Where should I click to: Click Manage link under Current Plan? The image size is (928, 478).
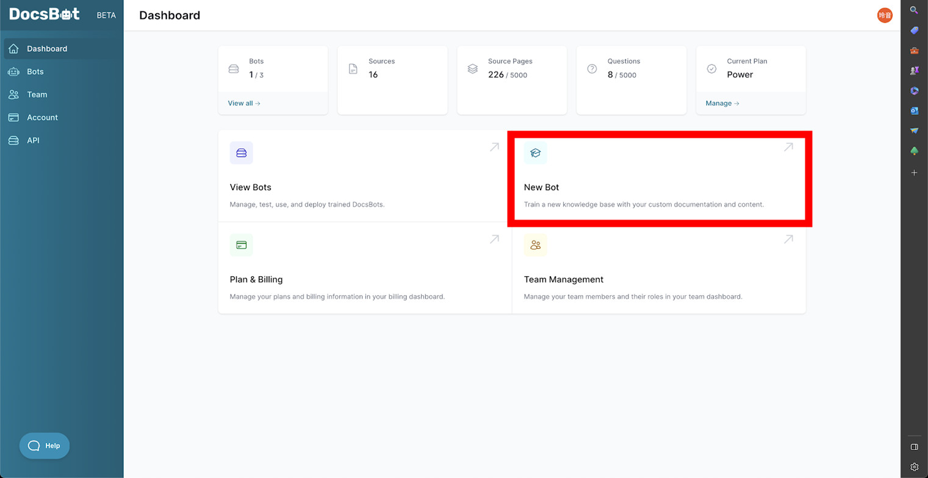(x=722, y=103)
